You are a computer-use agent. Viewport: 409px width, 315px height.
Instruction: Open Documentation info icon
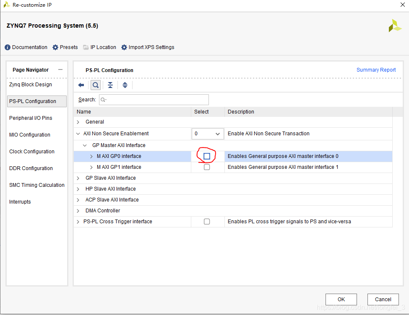pyautogui.click(x=8, y=47)
